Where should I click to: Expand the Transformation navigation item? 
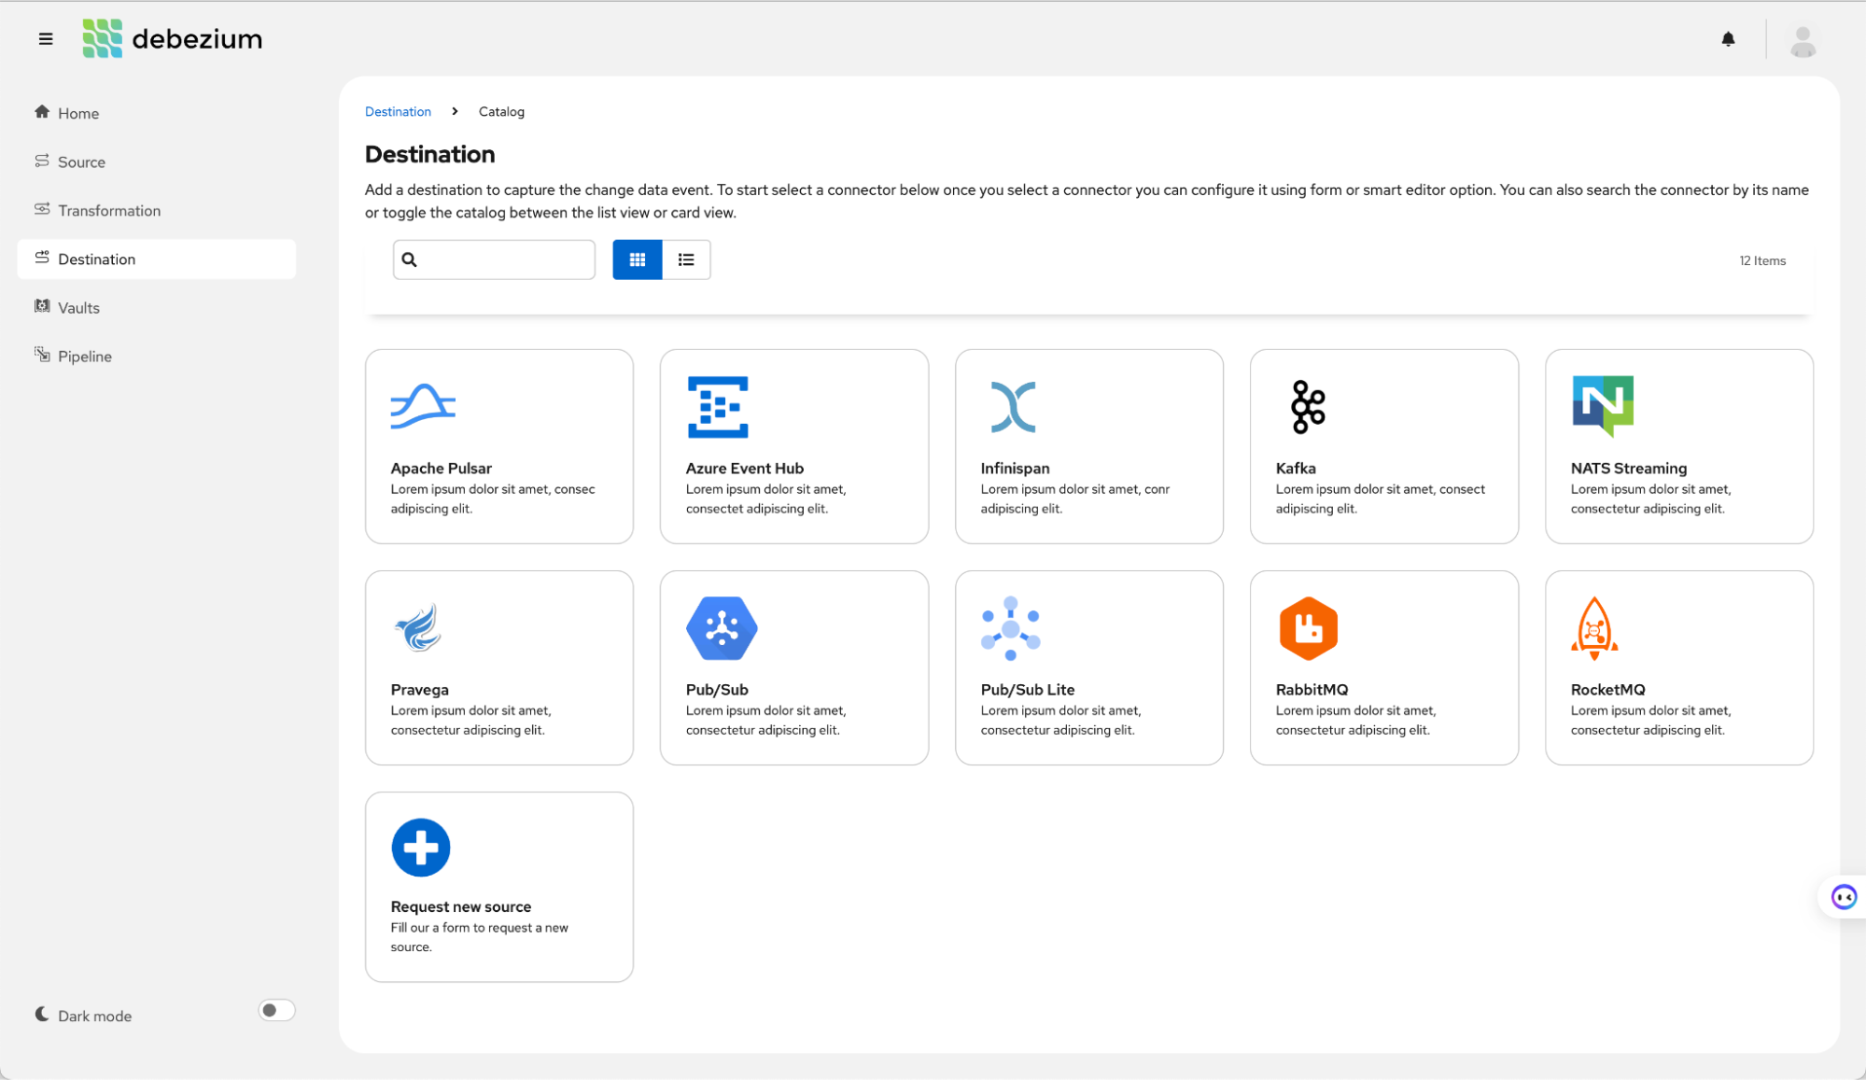[x=109, y=210]
